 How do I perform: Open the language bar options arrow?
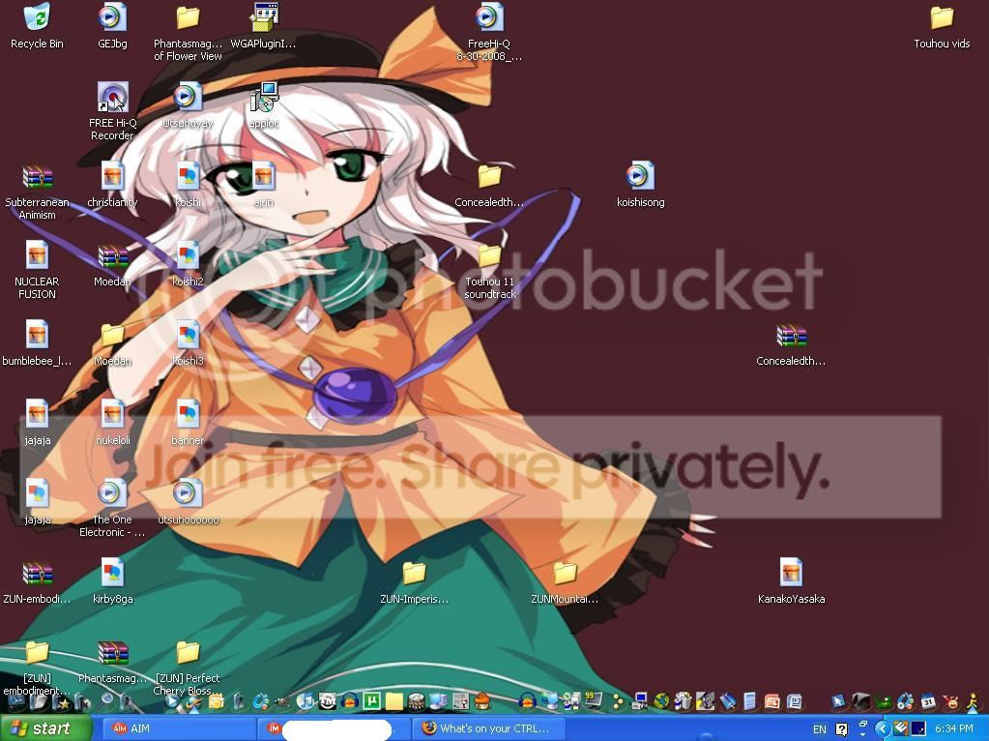pos(862,732)
